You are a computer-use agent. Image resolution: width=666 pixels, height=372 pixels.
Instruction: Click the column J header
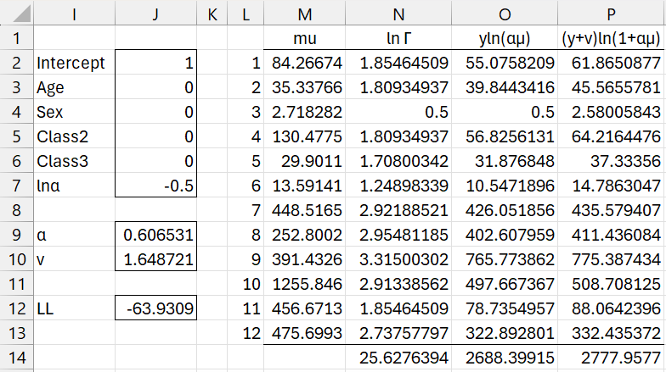(x=158, y=14)
